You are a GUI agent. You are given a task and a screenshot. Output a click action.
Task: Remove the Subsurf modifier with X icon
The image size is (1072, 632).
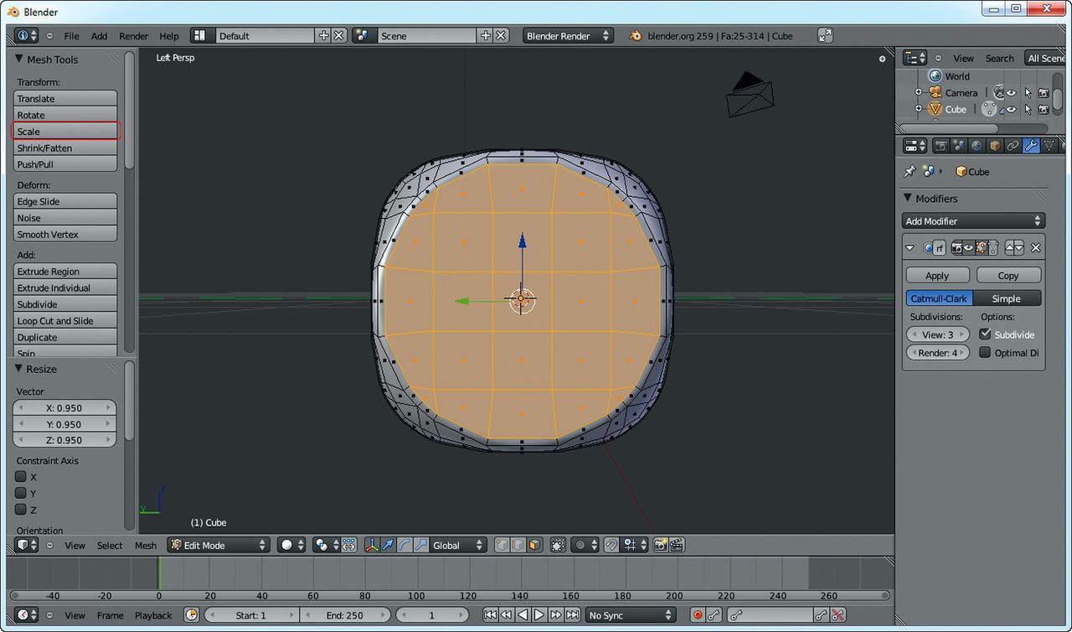click(1036, 248)
